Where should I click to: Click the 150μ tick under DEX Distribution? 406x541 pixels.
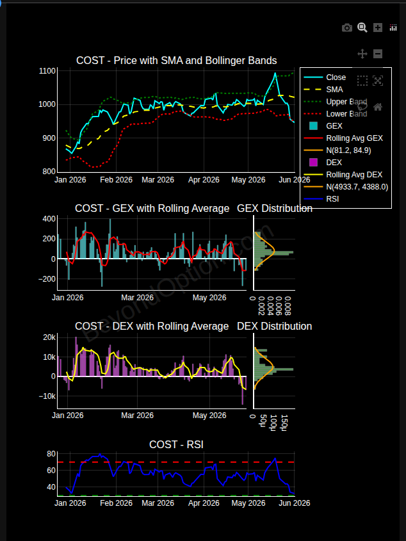point(284,423)
